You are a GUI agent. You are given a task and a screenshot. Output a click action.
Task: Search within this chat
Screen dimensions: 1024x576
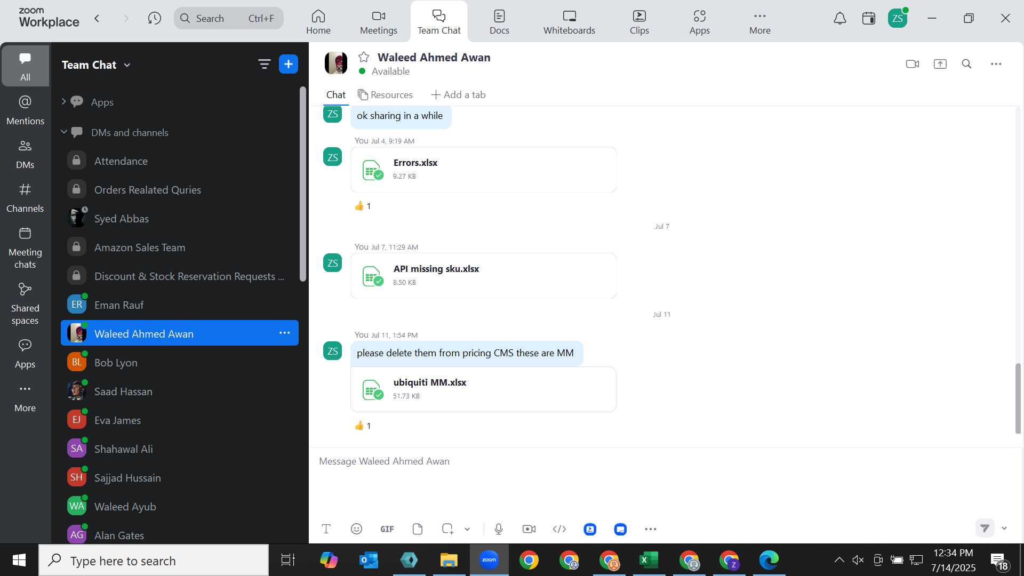tap(966, 64)
